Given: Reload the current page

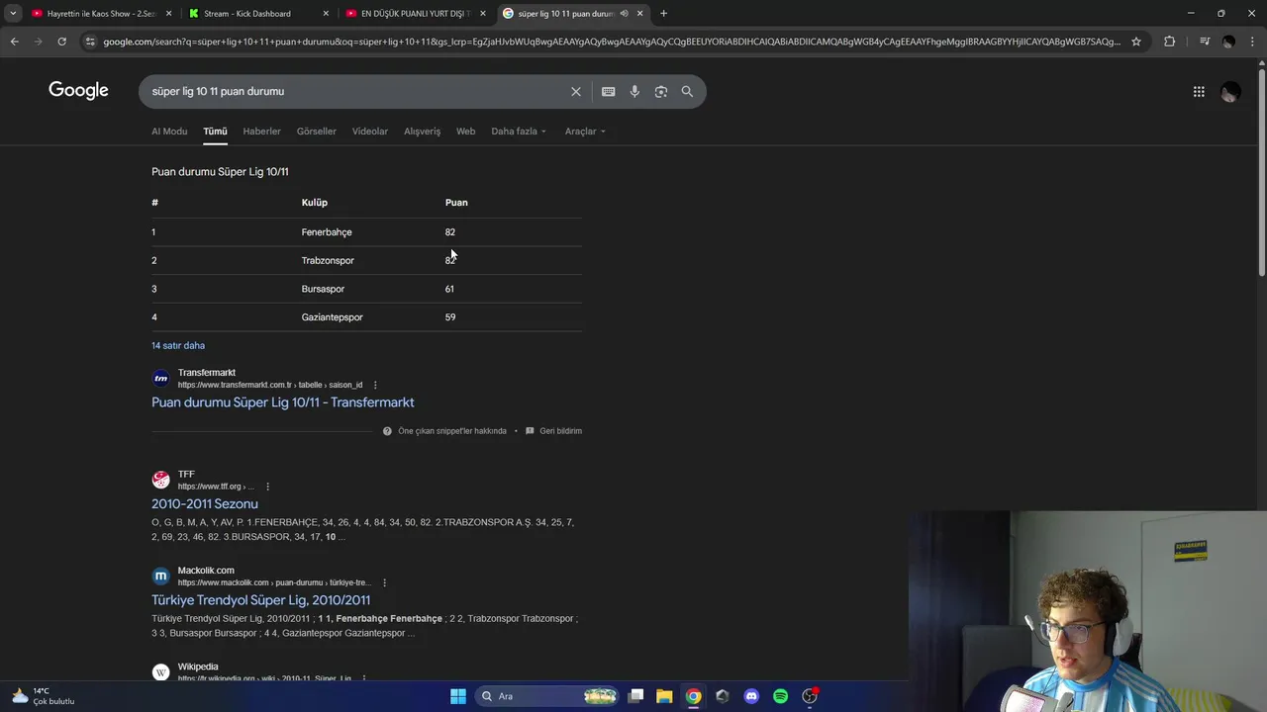Looking at the screenshot, I should [x=61, y=42].
